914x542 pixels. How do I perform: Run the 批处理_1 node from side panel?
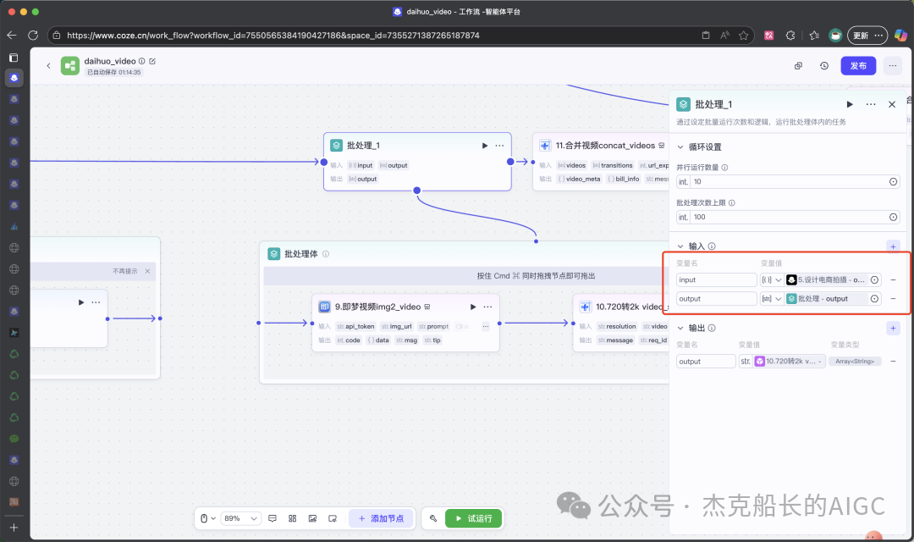850,104
